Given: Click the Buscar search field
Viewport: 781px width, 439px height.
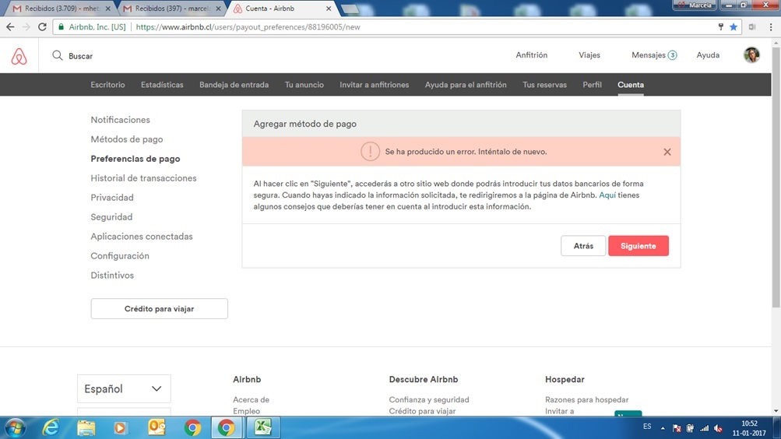Looking at the screenshot, I should (81, 56).
